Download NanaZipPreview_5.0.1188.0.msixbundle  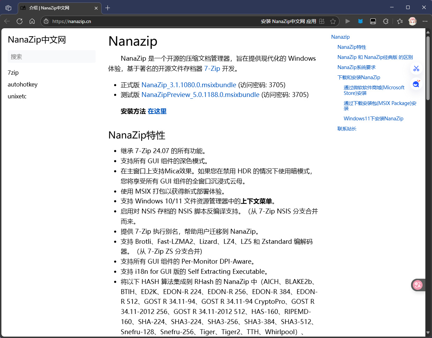point(200,95)
